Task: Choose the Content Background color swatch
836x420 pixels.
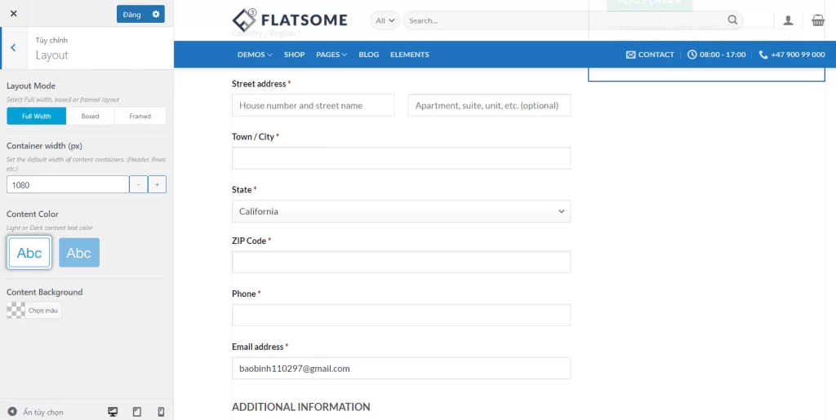Action: (16, 310)
